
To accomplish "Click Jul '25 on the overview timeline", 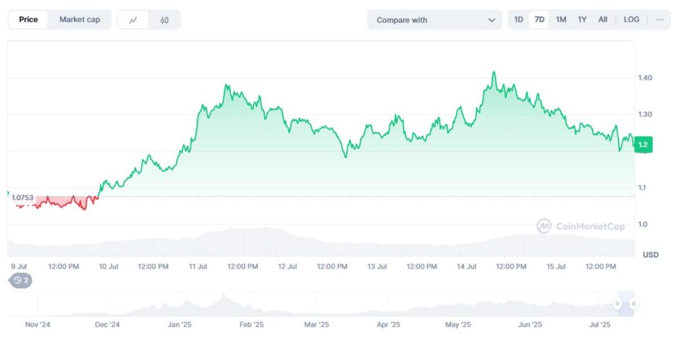I will (x=599, y=325).
